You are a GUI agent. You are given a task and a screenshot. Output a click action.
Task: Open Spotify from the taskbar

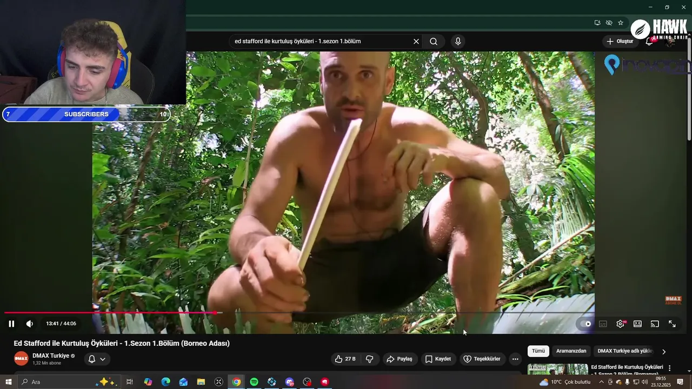click(254, 382)
